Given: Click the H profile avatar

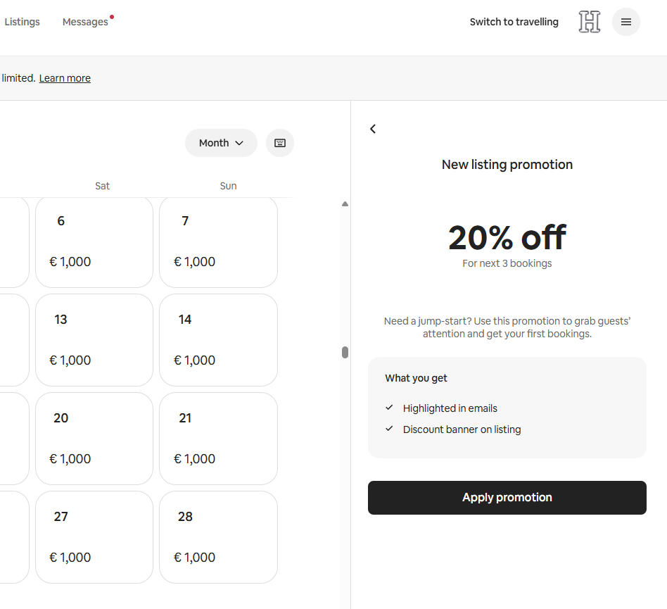Looking at the screenshot, I should pos(589,22).
